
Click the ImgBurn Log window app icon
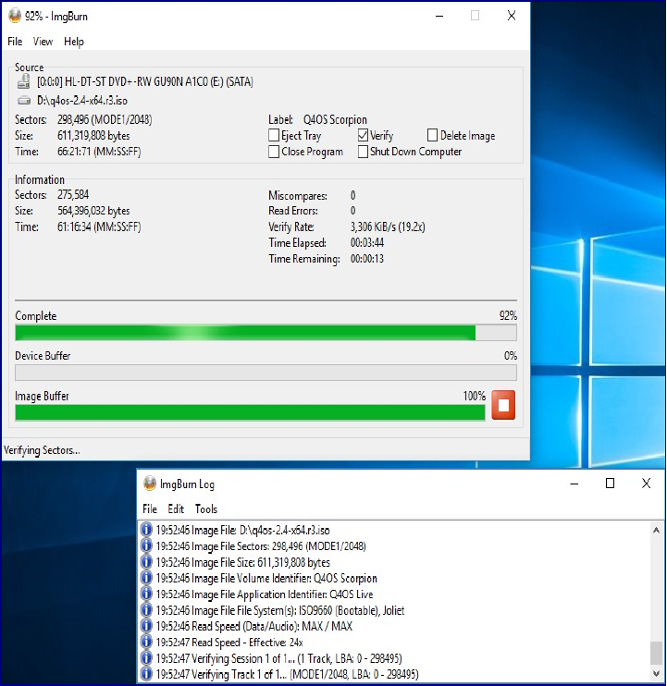coord(150,484)
